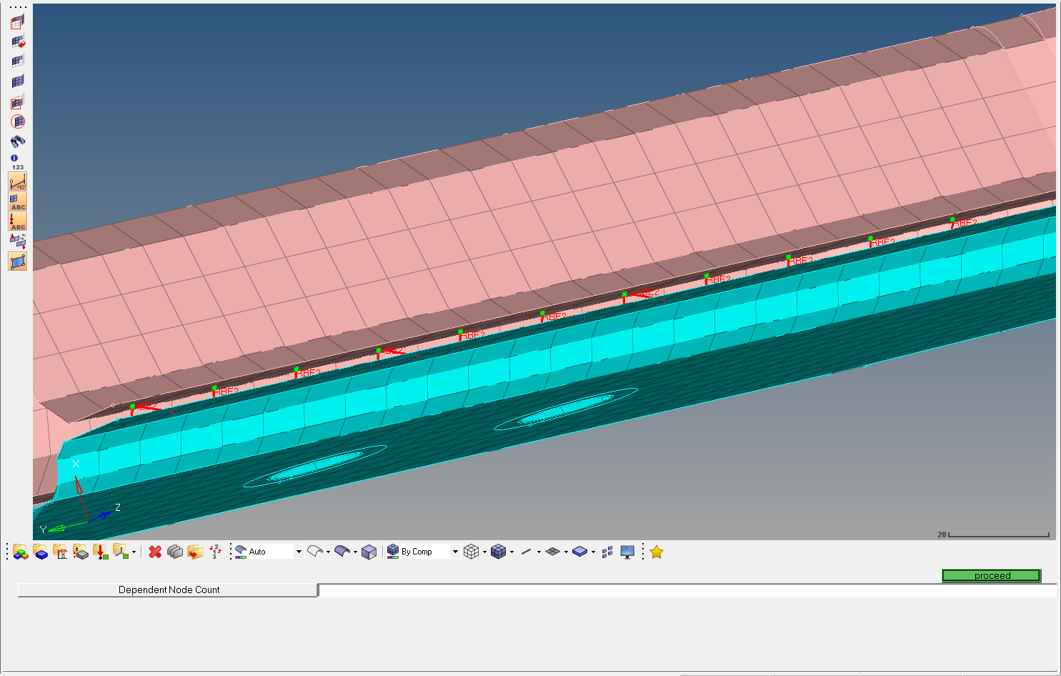
Task: Toggle the orange ruler scale button
Action: click(x=18, y=182)
